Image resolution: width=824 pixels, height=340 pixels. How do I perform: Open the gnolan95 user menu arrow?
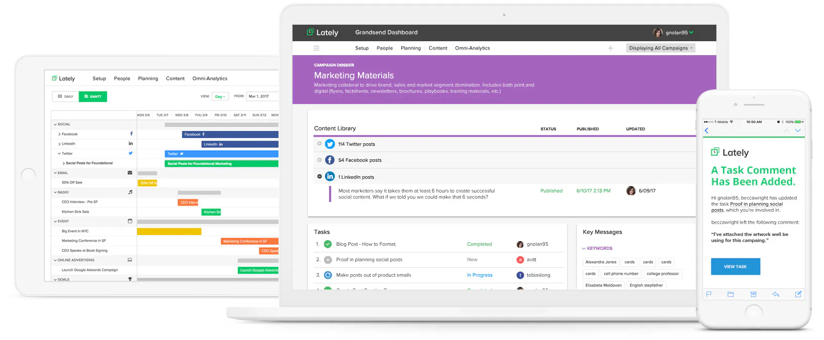(691, 32)
